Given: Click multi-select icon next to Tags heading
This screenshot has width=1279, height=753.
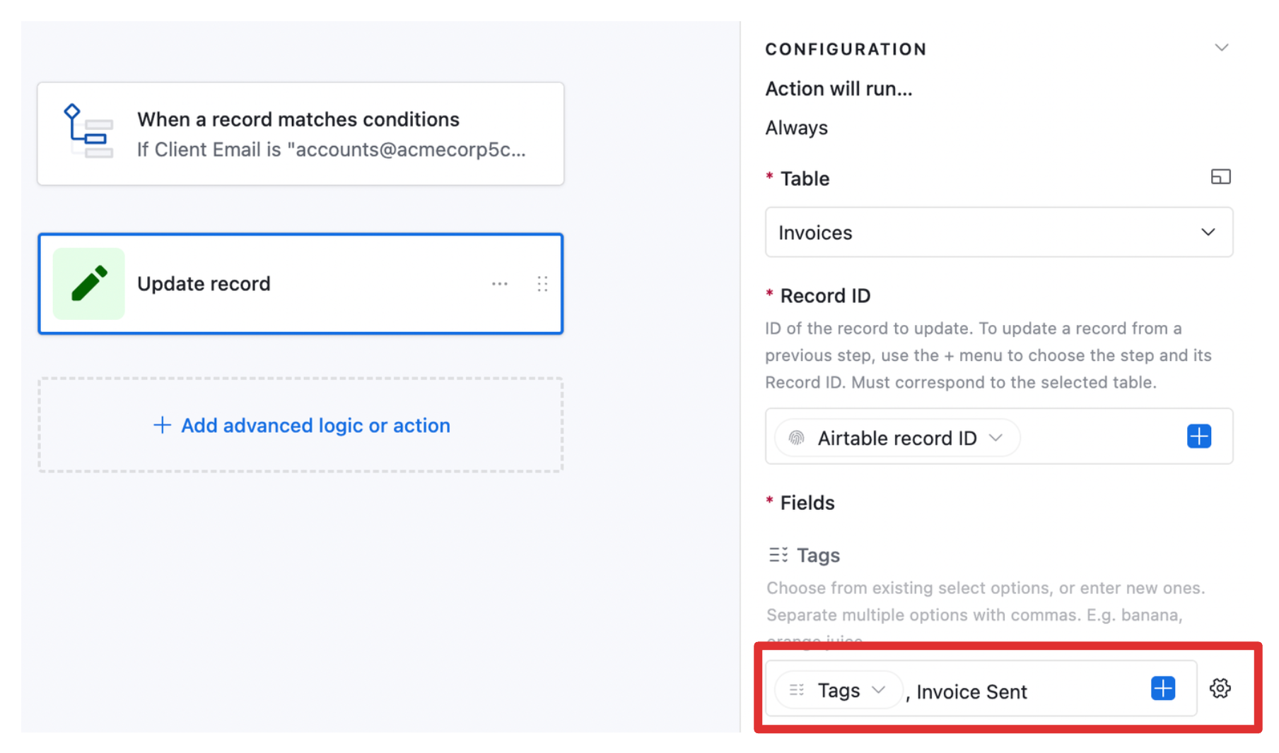Looking at the screenshot, I should coord(778,555).
